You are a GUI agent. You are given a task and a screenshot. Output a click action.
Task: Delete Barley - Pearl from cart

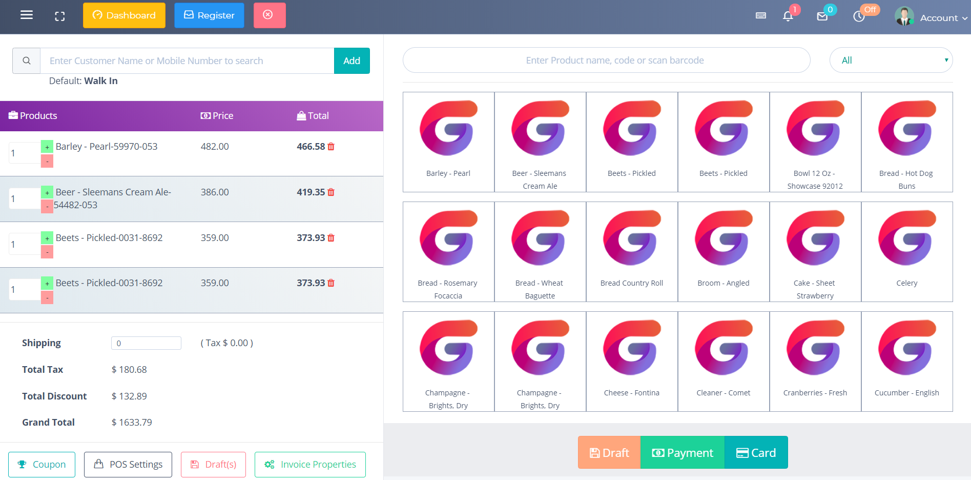point(331,147)
